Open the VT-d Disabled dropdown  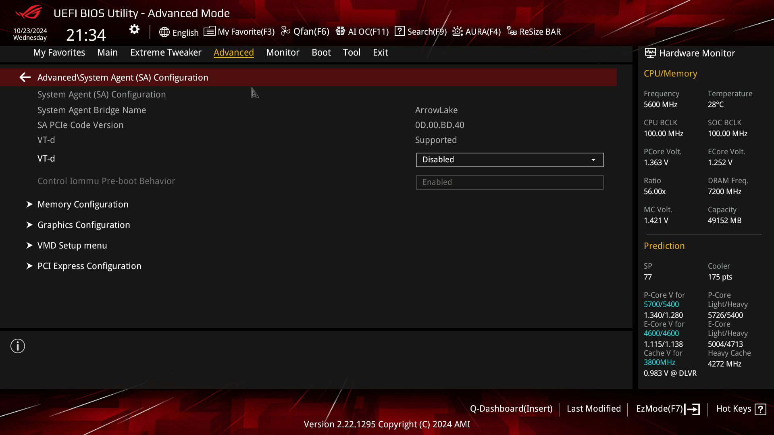tap(509, 159)
